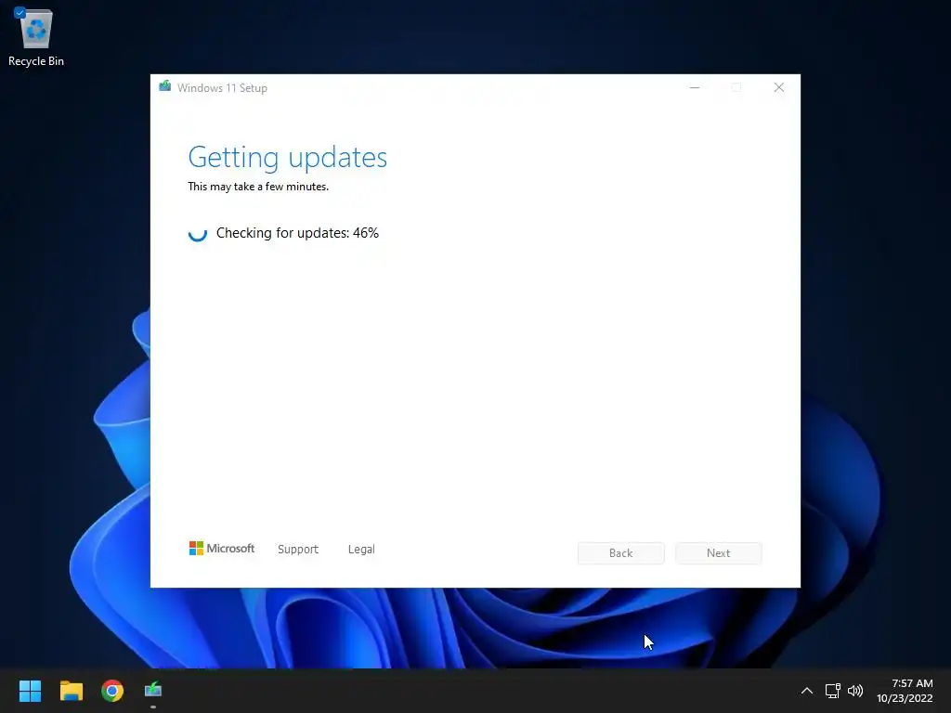Open volume control in system tray
This screenshot has height=713, width=951.
point(855,691)
